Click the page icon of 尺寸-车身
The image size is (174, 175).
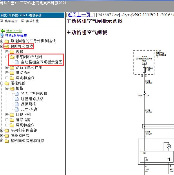[17, 109]
